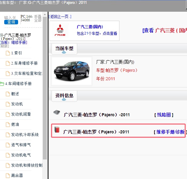The width and height of the screenshot is (187, 179).
Task: Open the 发动机冷却系统 chapter
Action: [x=25, y=135]
